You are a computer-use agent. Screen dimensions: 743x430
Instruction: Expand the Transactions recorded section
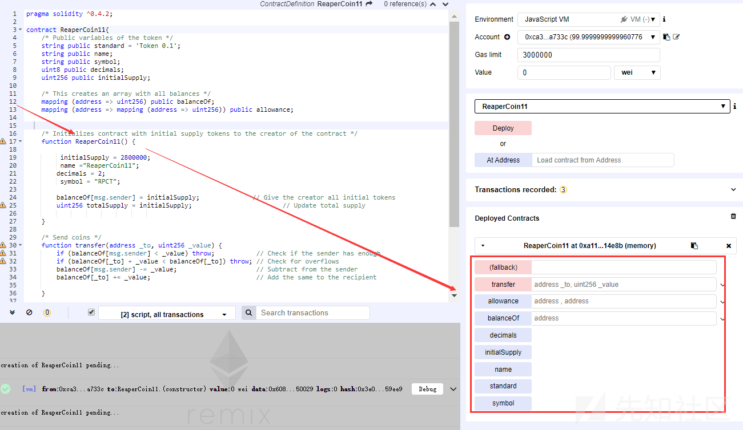pyautogui.click(x=733, y=189)
